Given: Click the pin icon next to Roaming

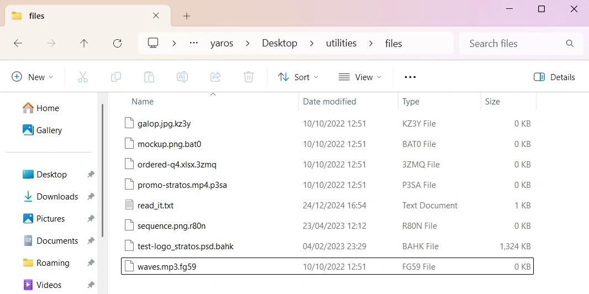Looking at the screenshot, I should coord(91,263).
